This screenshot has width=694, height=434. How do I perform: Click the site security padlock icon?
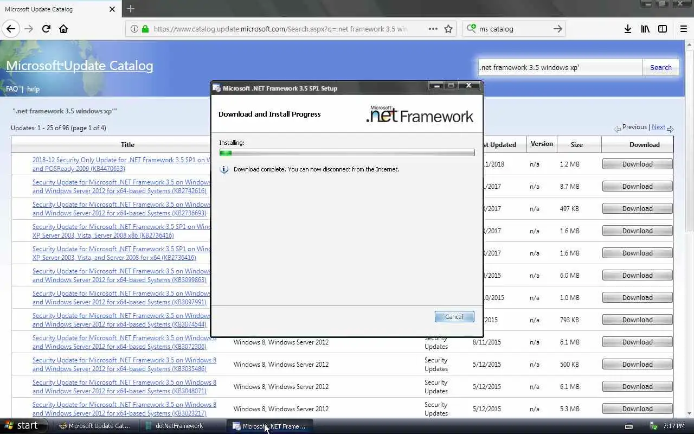pos(145,29)
